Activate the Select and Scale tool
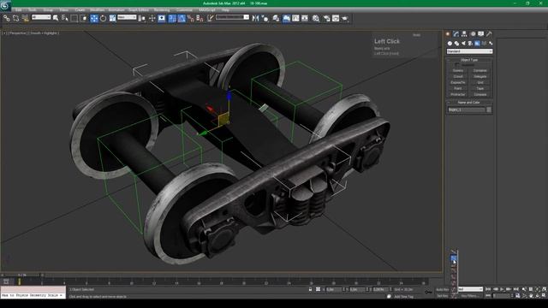 [x=112, y=19]
